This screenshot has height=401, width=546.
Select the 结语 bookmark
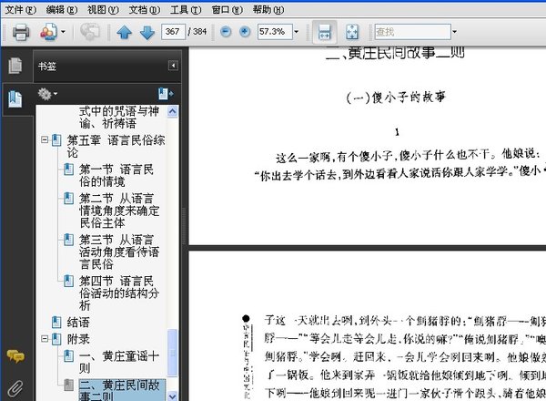click(x=78, y=323)
